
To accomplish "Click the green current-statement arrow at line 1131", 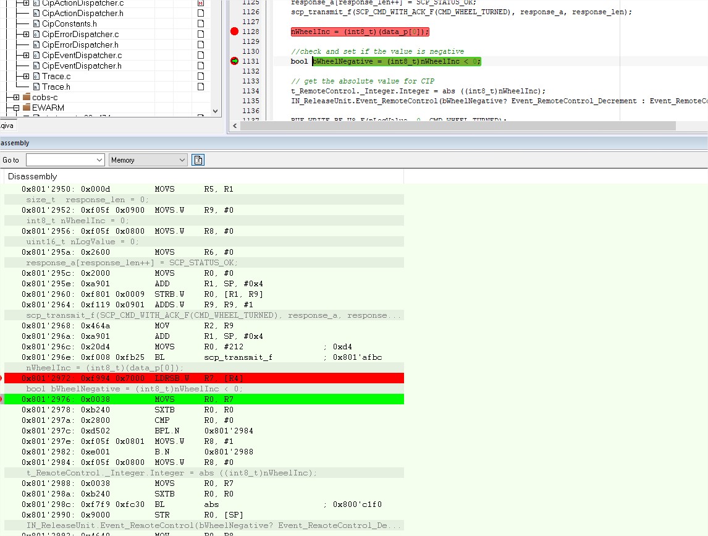I will [234, 61].
